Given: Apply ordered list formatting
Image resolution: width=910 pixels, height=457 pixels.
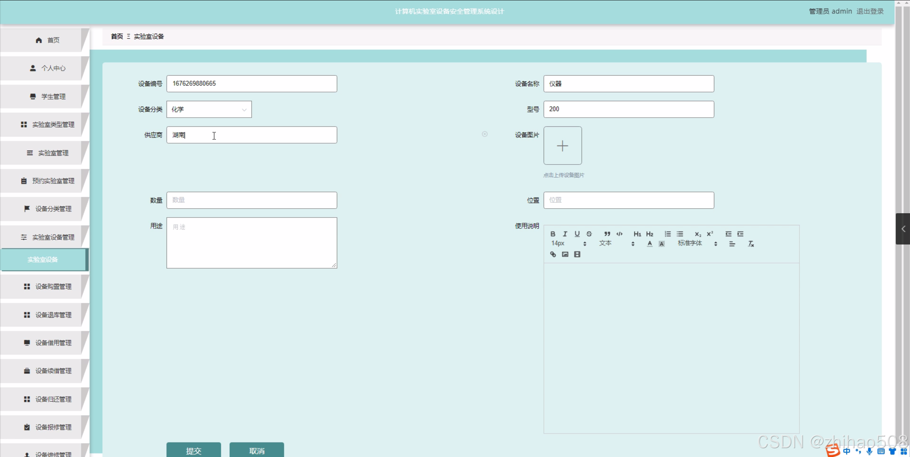Looking at the screenshot, I should tap(667, 234).
